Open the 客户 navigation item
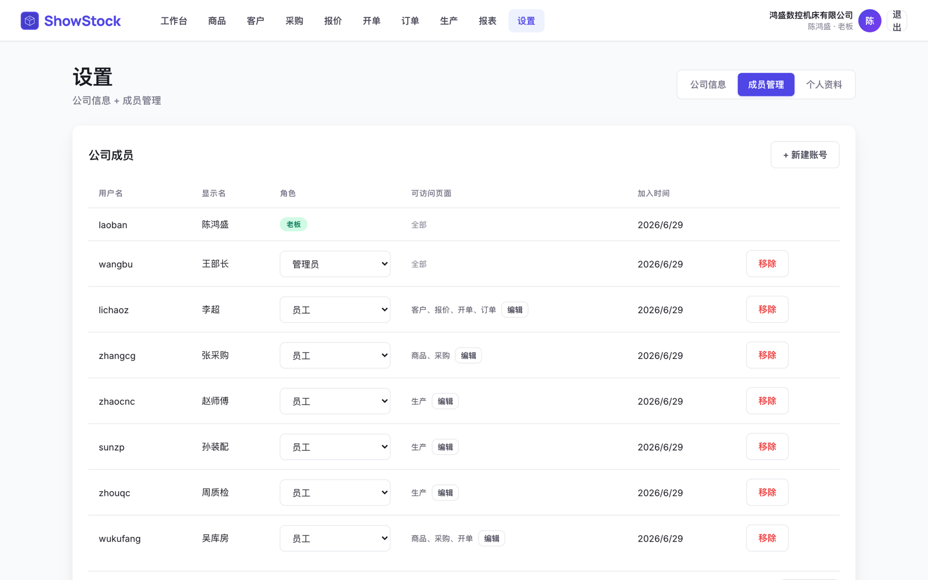928x580 pixels. 256,21
